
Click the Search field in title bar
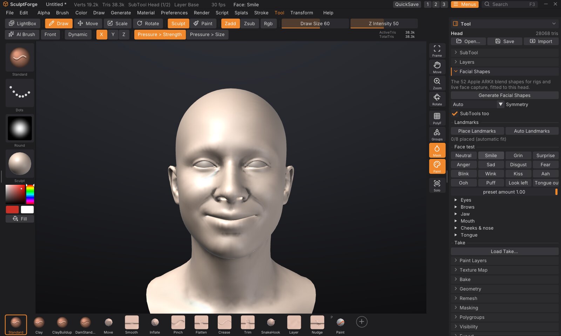pos(509,4)
